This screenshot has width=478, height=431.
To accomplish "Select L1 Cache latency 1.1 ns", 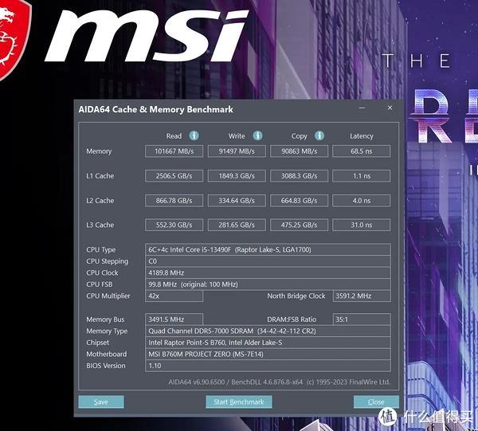I will [361, 176].
